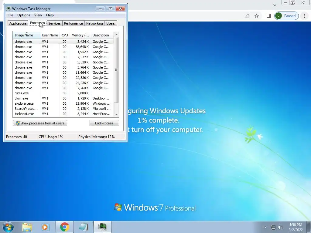Viewport: 311px width, 233px height.
Task: Select the chrome.exe row using 24,236 K
Action: click(x=63, y=83)
